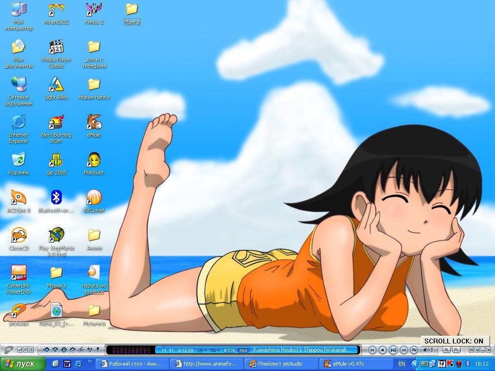Switch to 'Рабочий стол - Ани...' taskbar window
Viewport: 495px width, 371px height.
click(132, 364)
